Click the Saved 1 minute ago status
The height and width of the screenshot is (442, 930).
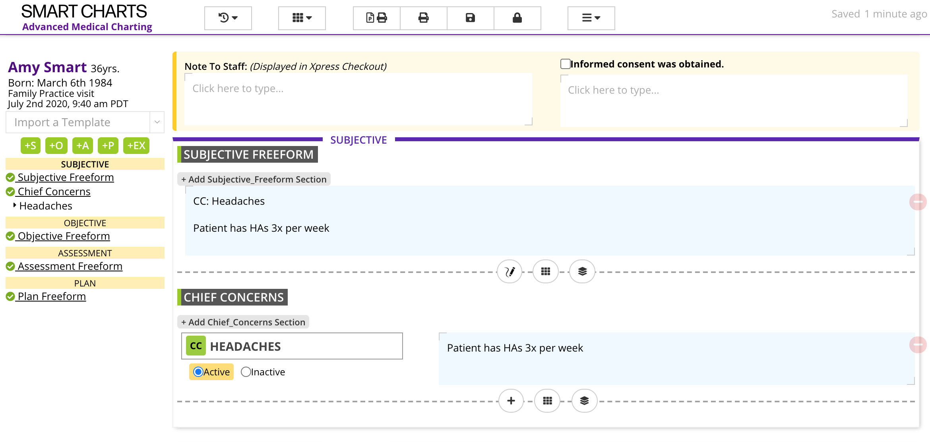click(879, 14)
